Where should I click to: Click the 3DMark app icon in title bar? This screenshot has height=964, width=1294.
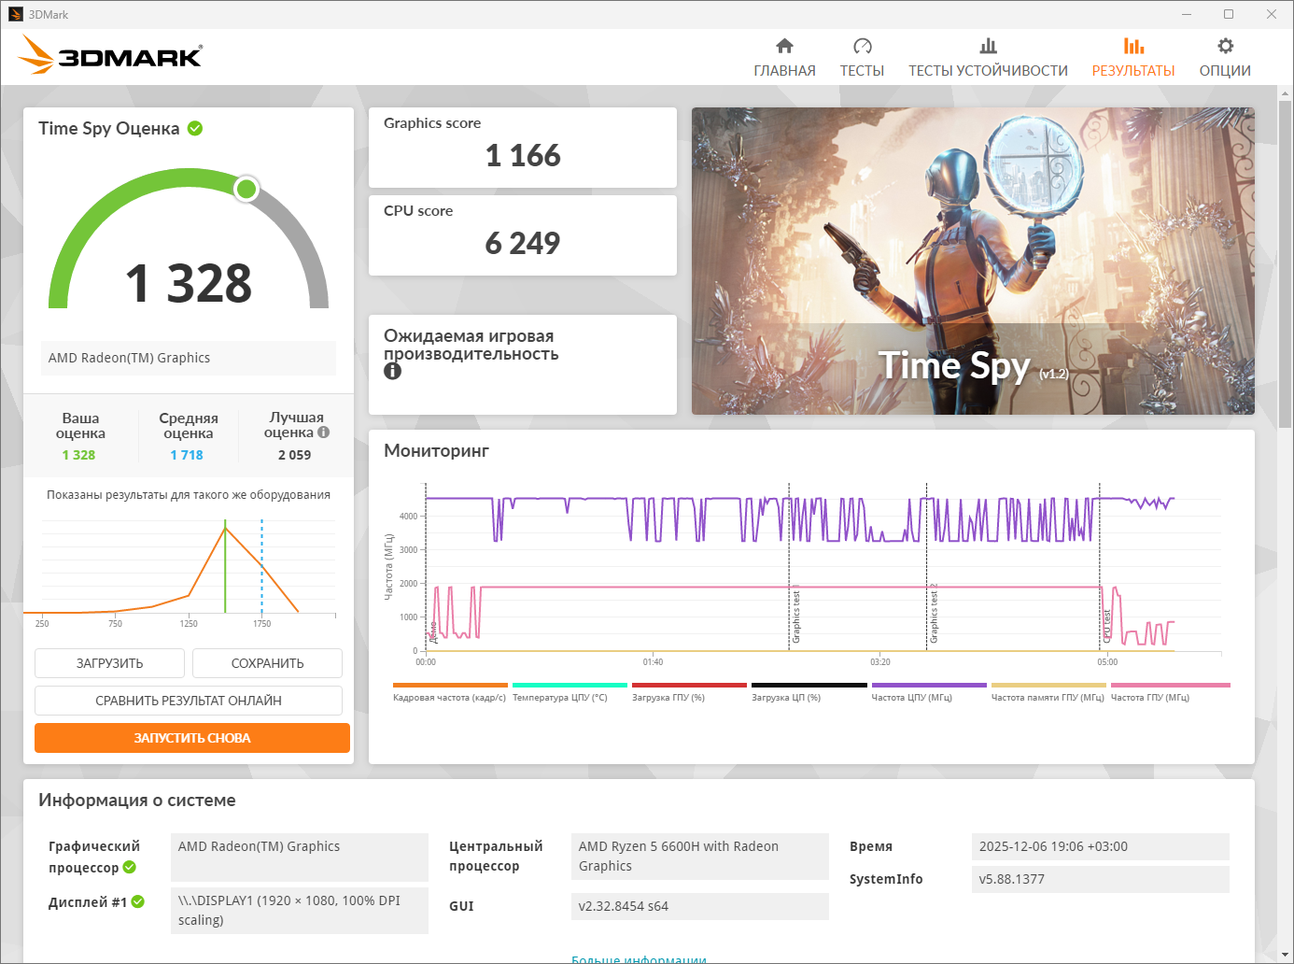15,14
